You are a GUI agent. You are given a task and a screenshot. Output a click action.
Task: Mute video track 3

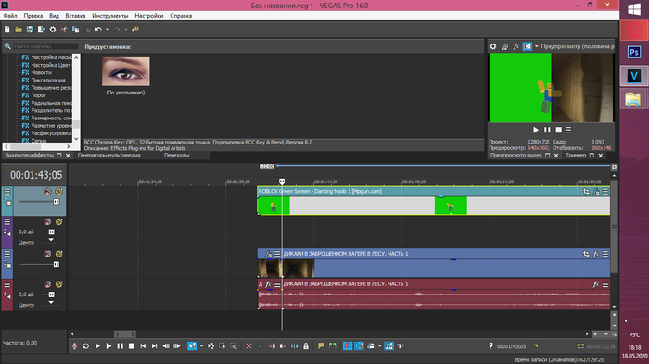coord(47,254)
